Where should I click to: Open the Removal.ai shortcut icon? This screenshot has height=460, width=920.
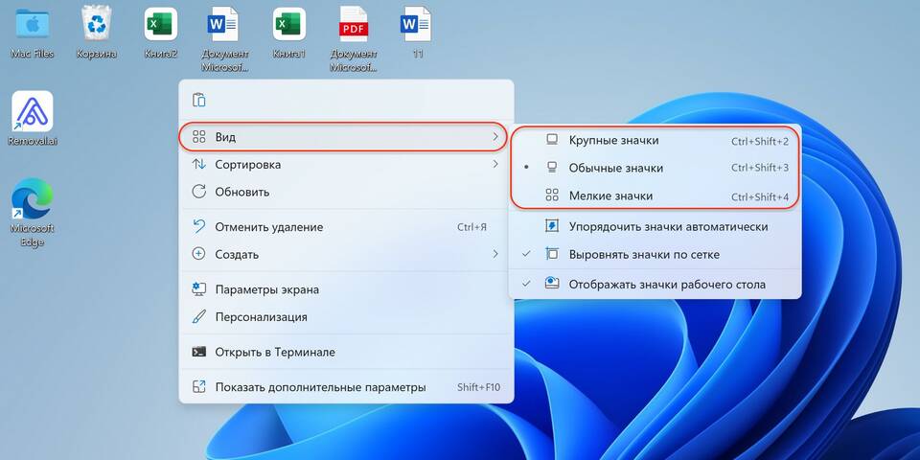tap(33, 114)
